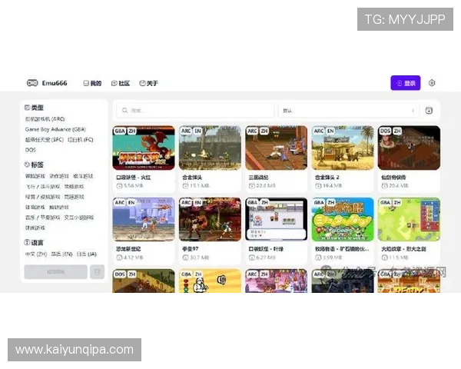The image size is (461, 369).
Task: Expand the 默认 sort dropdown
Action: point(349,111)
